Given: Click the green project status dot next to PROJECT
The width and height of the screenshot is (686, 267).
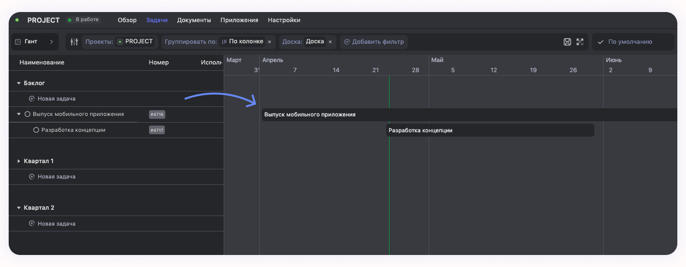Looking at the screenshot, I should (17, 20).
